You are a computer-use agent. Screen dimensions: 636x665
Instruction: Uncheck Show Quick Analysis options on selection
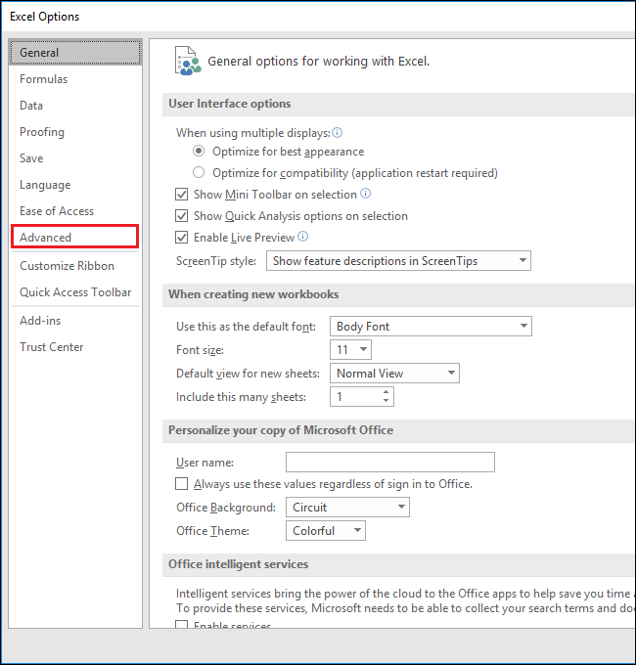pos(182,216)
